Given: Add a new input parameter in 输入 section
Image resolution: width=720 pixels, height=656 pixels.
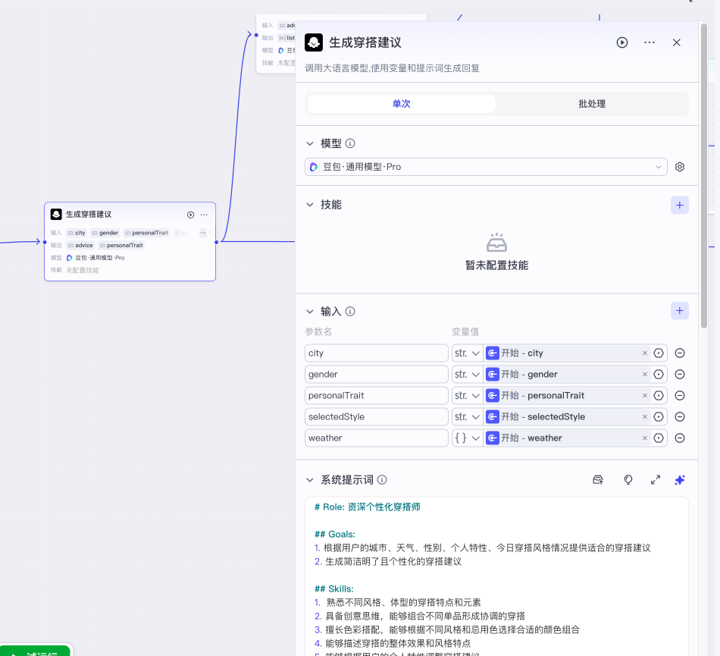Looking at the screenshot, I should tap(680, 310).
